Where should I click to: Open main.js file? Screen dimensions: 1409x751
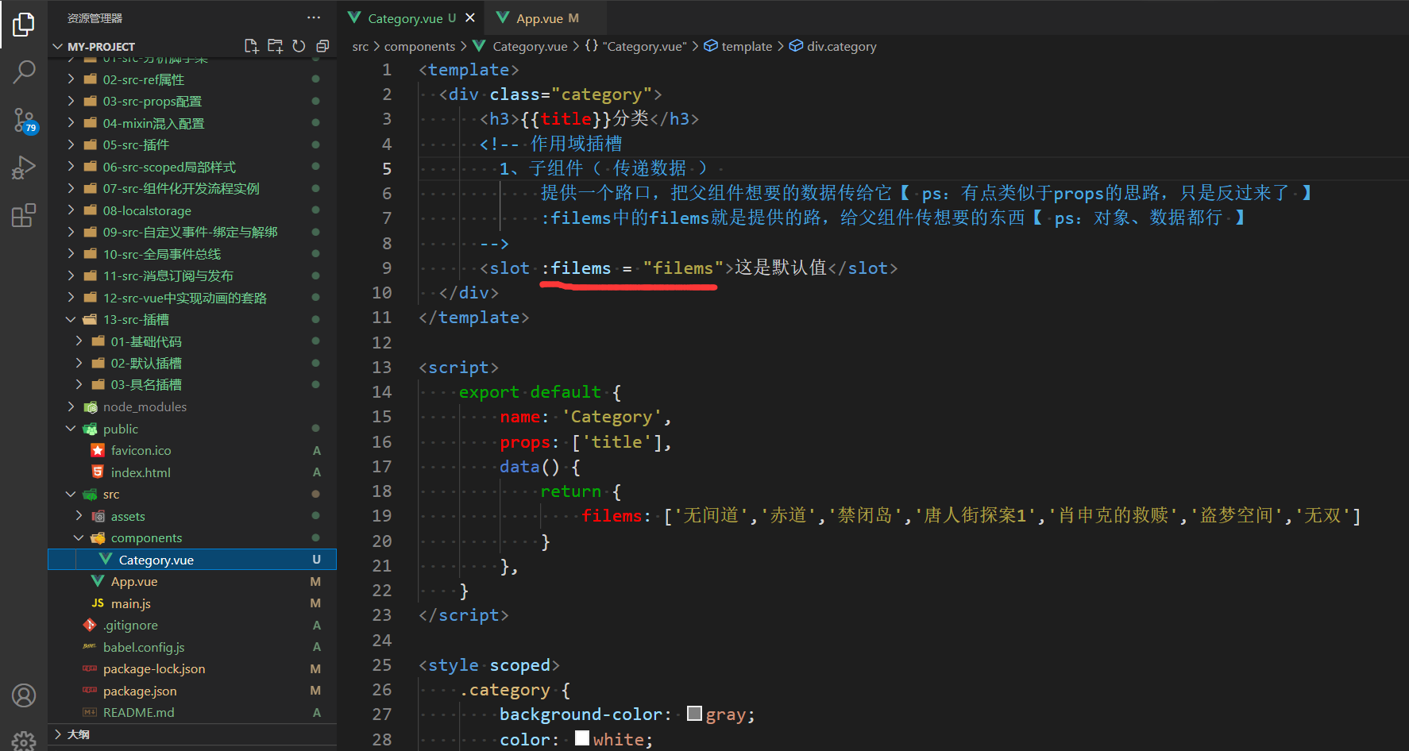tap(192, 603)
